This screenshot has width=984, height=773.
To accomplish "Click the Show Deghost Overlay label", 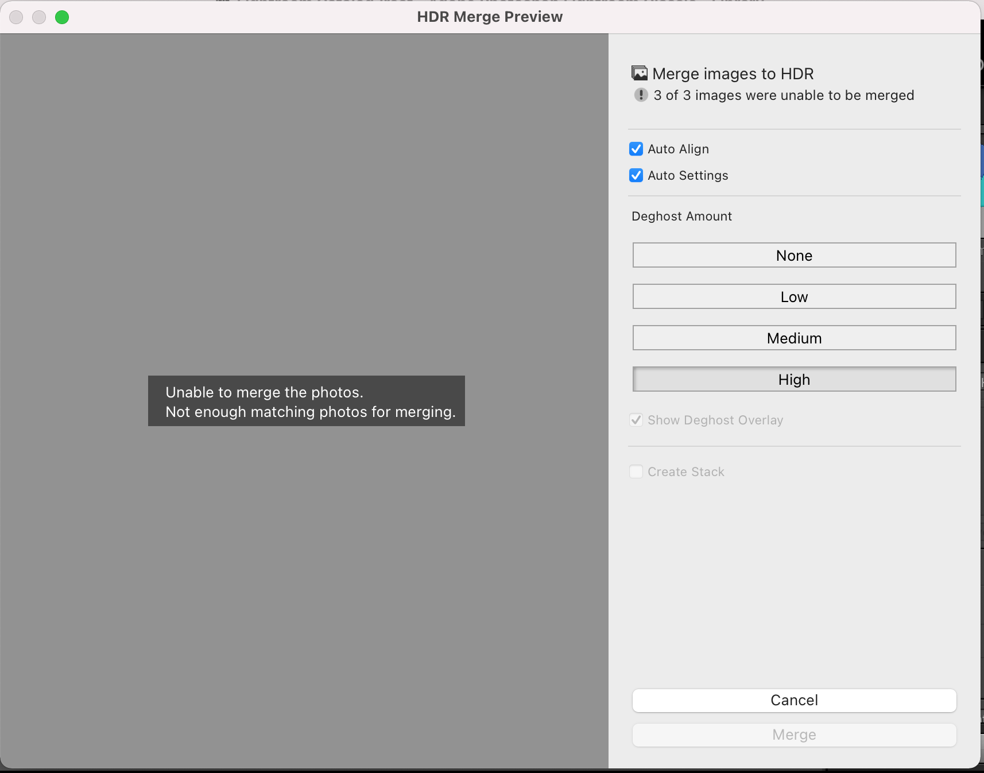I will [715, 420].
